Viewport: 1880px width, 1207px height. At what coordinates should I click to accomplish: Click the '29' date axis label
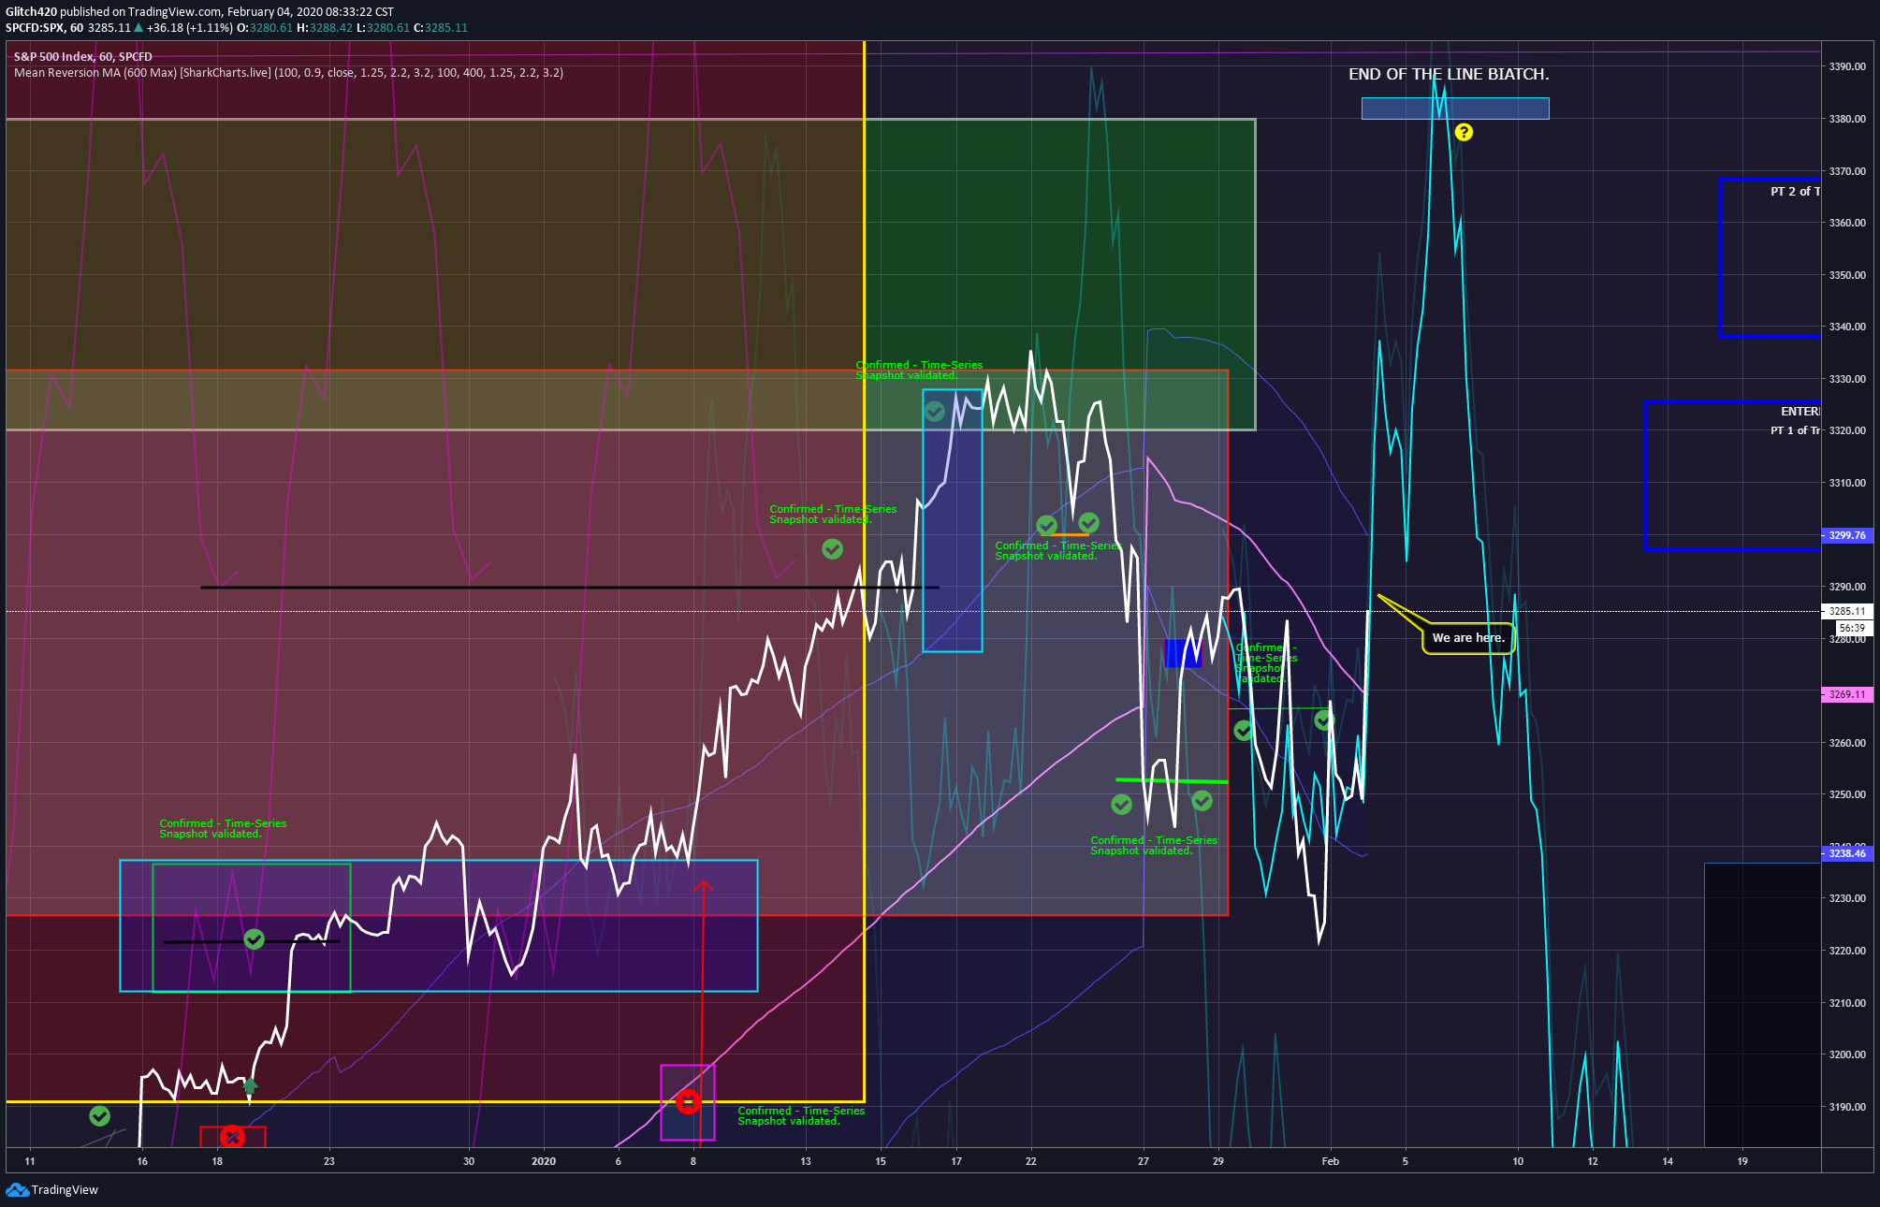[x=1218, y=1161]
